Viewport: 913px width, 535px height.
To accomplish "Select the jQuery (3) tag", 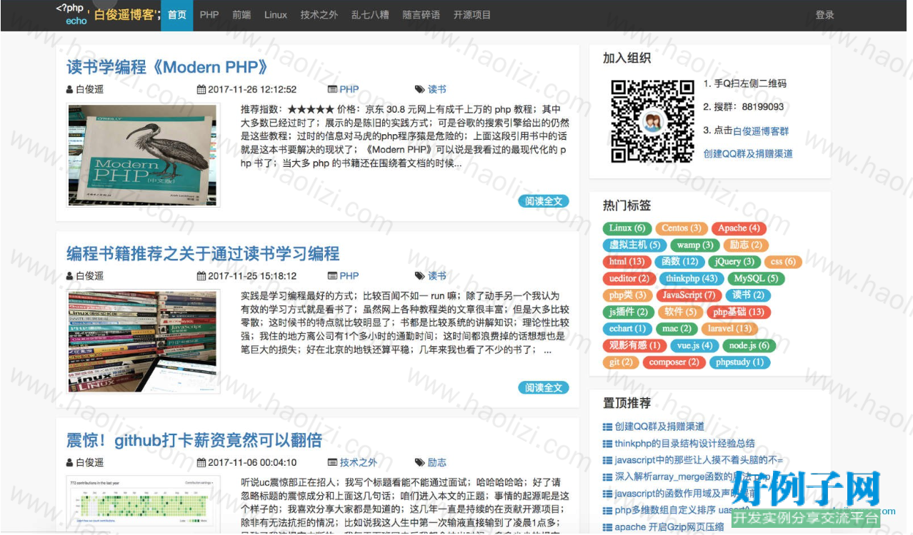I will (x=734, y=262).
